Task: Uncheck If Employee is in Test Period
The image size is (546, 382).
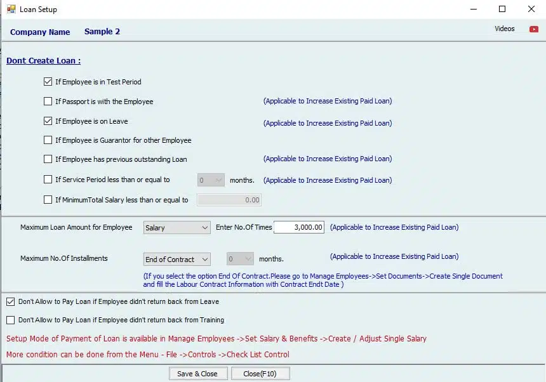Action: pyautogui.click(x=48, y=82)
